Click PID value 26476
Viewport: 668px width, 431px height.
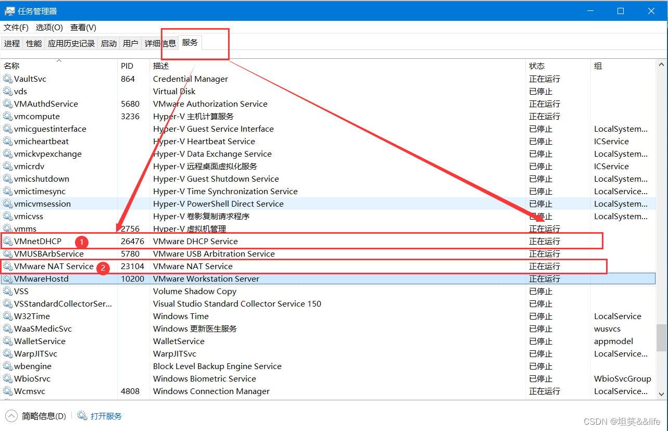tap(132, 242)
